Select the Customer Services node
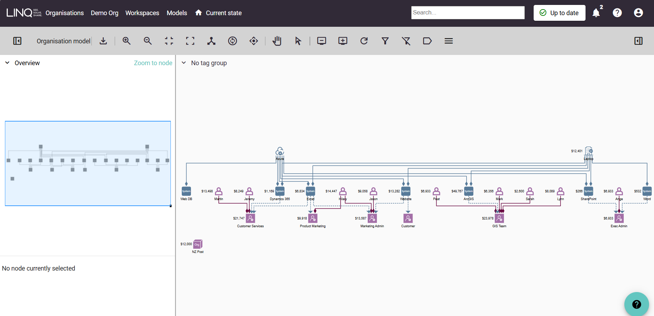Screen dimensions: 654x316 (x=251, y=218)
